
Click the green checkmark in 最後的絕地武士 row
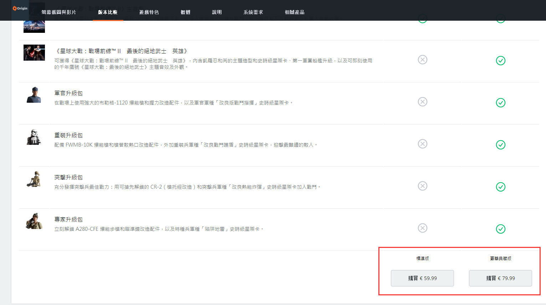point(501,61)
